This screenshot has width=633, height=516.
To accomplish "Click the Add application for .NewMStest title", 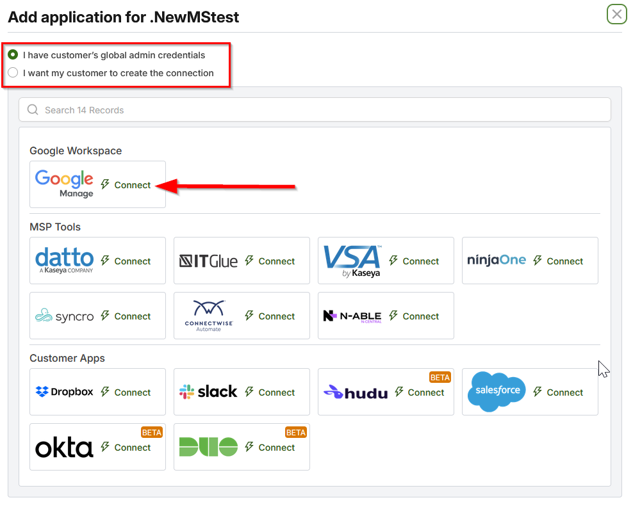I will [x=124, y=17].
